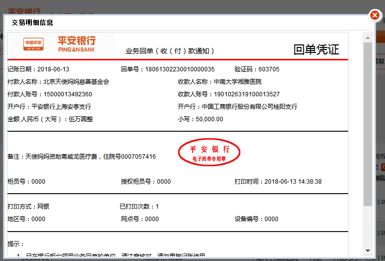Click payee name 中南大学湘雅医院
Screen dimensions: 385x261
coord(238,82)
